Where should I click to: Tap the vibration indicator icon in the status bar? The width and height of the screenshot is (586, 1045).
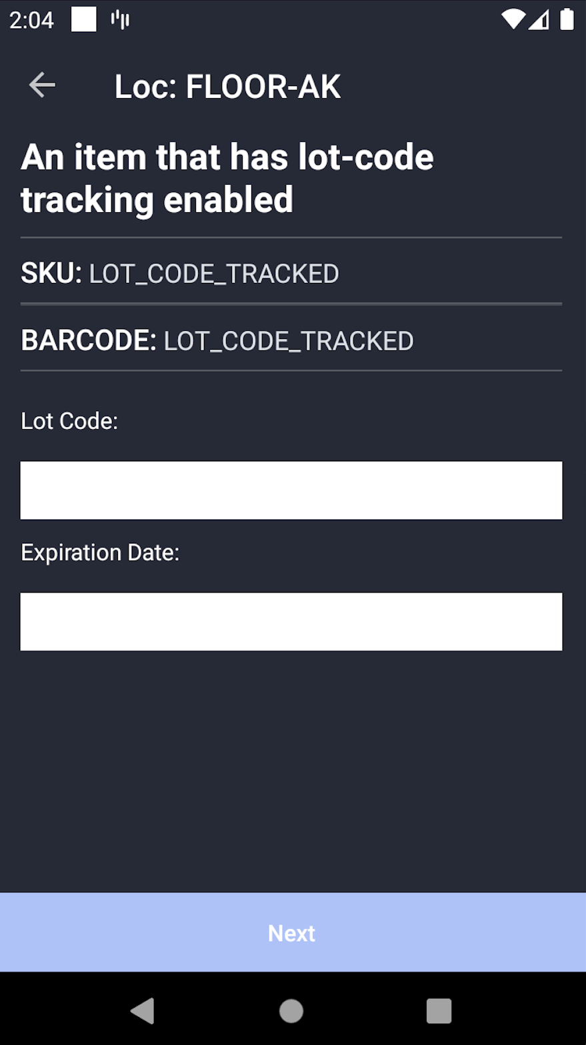120,19
